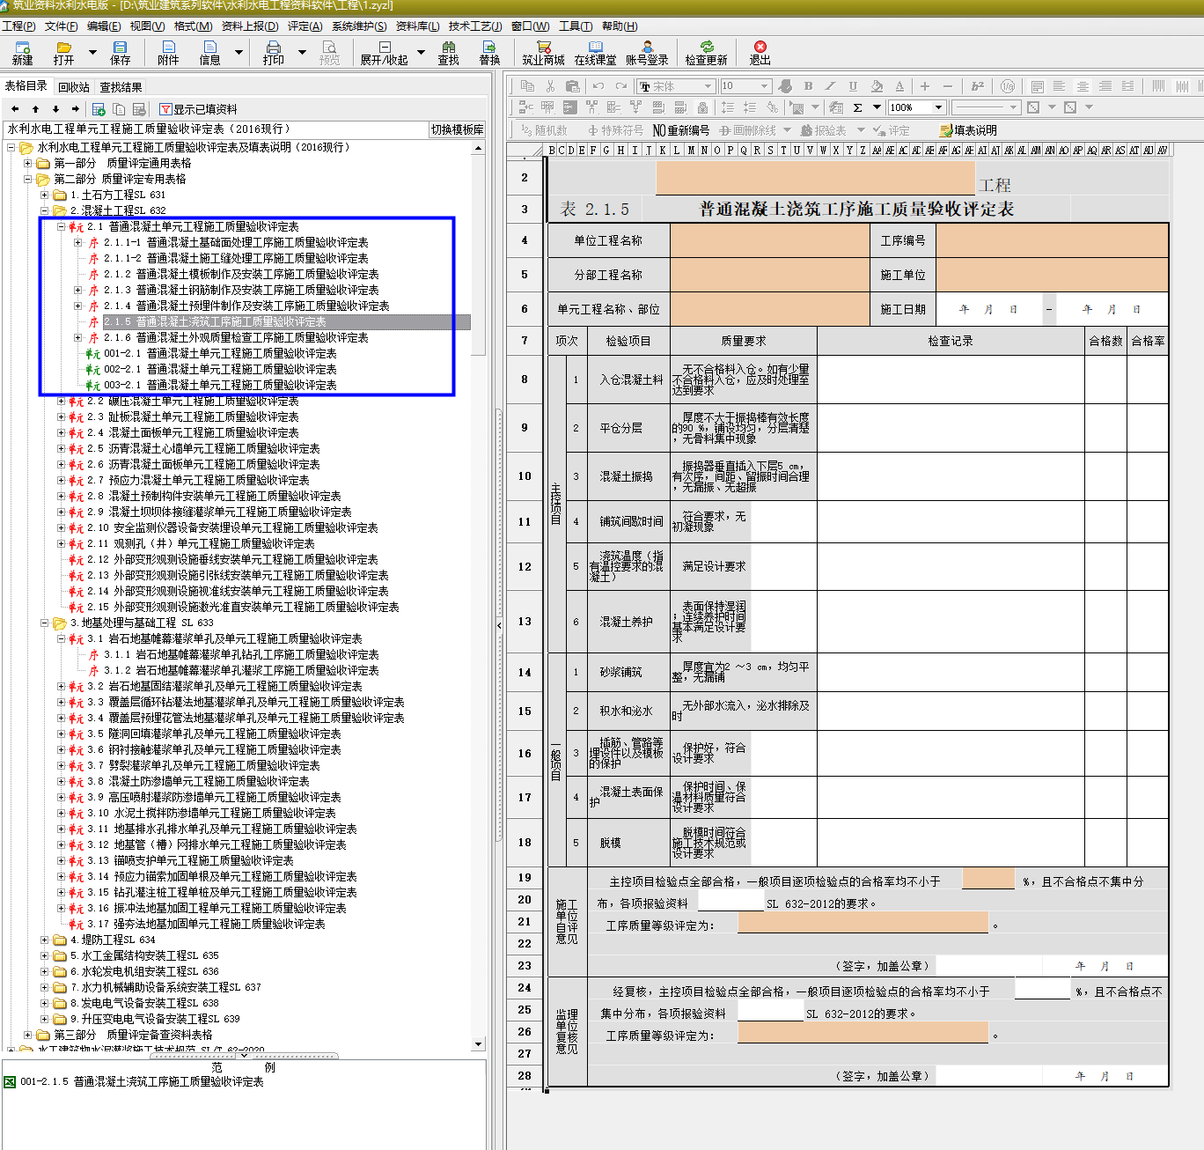1204x1150 pixels.
Task: Open 在线课堂 online classroom
Action: point(595,53)
